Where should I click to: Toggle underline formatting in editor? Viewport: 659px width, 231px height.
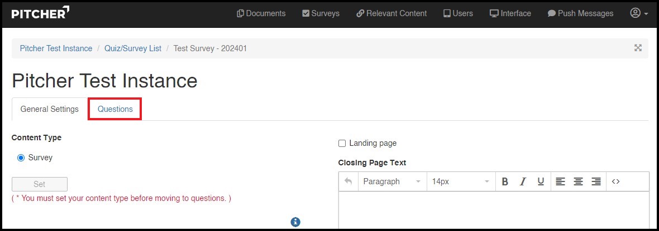(x=541, y=181)
